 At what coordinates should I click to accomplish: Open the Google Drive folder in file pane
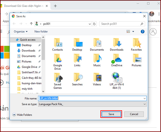(57, 58)
